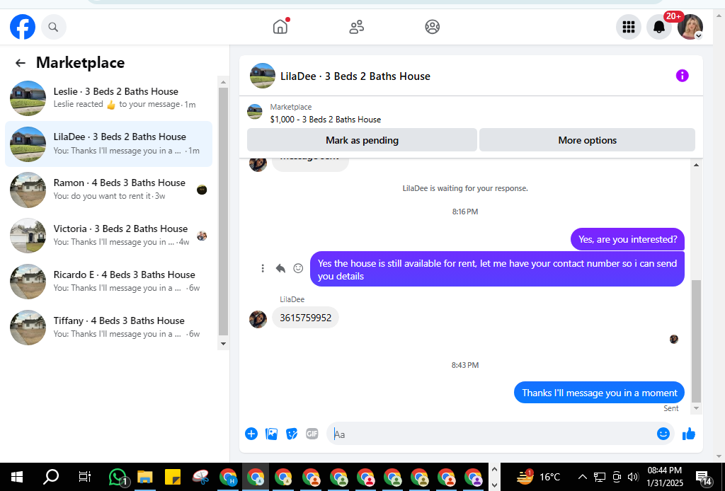Open message more options three dots
Screen dimensions: 725x491
coord(263,268)
